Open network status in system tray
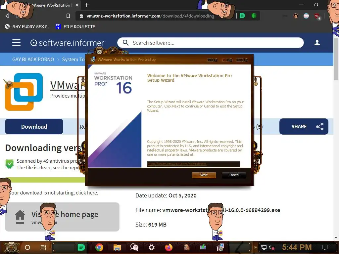 point(264,247)
